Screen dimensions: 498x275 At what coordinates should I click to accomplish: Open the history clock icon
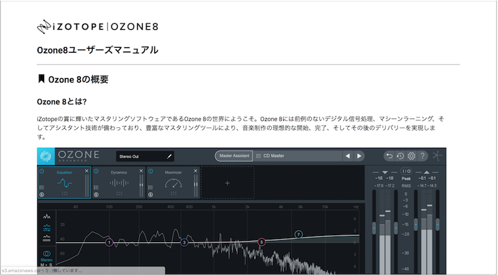tap(400, 156)
